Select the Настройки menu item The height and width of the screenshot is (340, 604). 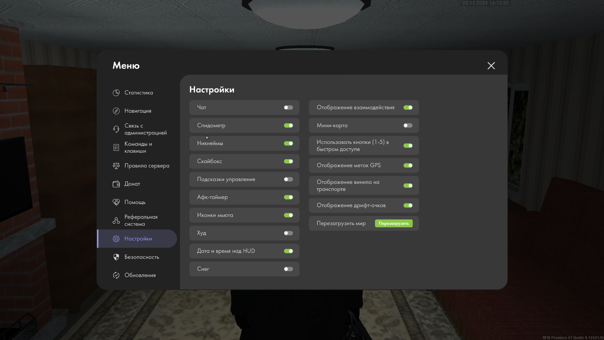pos(138,239)
